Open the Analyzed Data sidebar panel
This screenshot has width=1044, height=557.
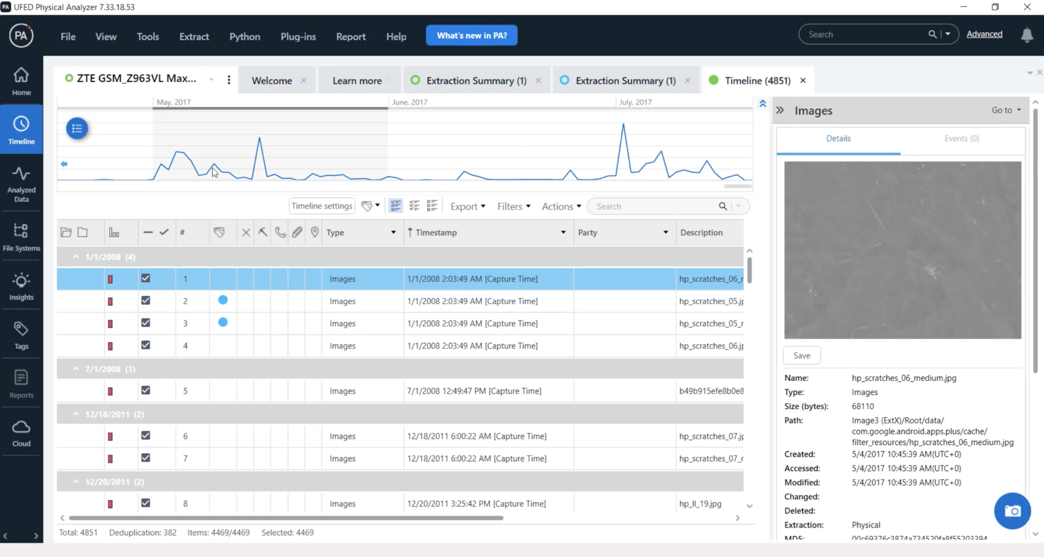pyautogui.click(x=21, y=183)
